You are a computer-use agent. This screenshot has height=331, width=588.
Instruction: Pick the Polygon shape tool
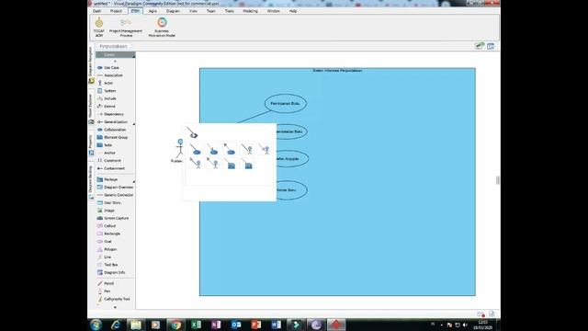click(x=110, y=249)
